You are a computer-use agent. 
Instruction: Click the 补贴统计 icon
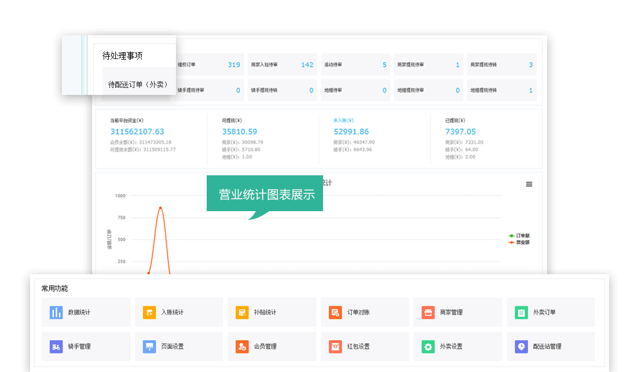point(242,312)
